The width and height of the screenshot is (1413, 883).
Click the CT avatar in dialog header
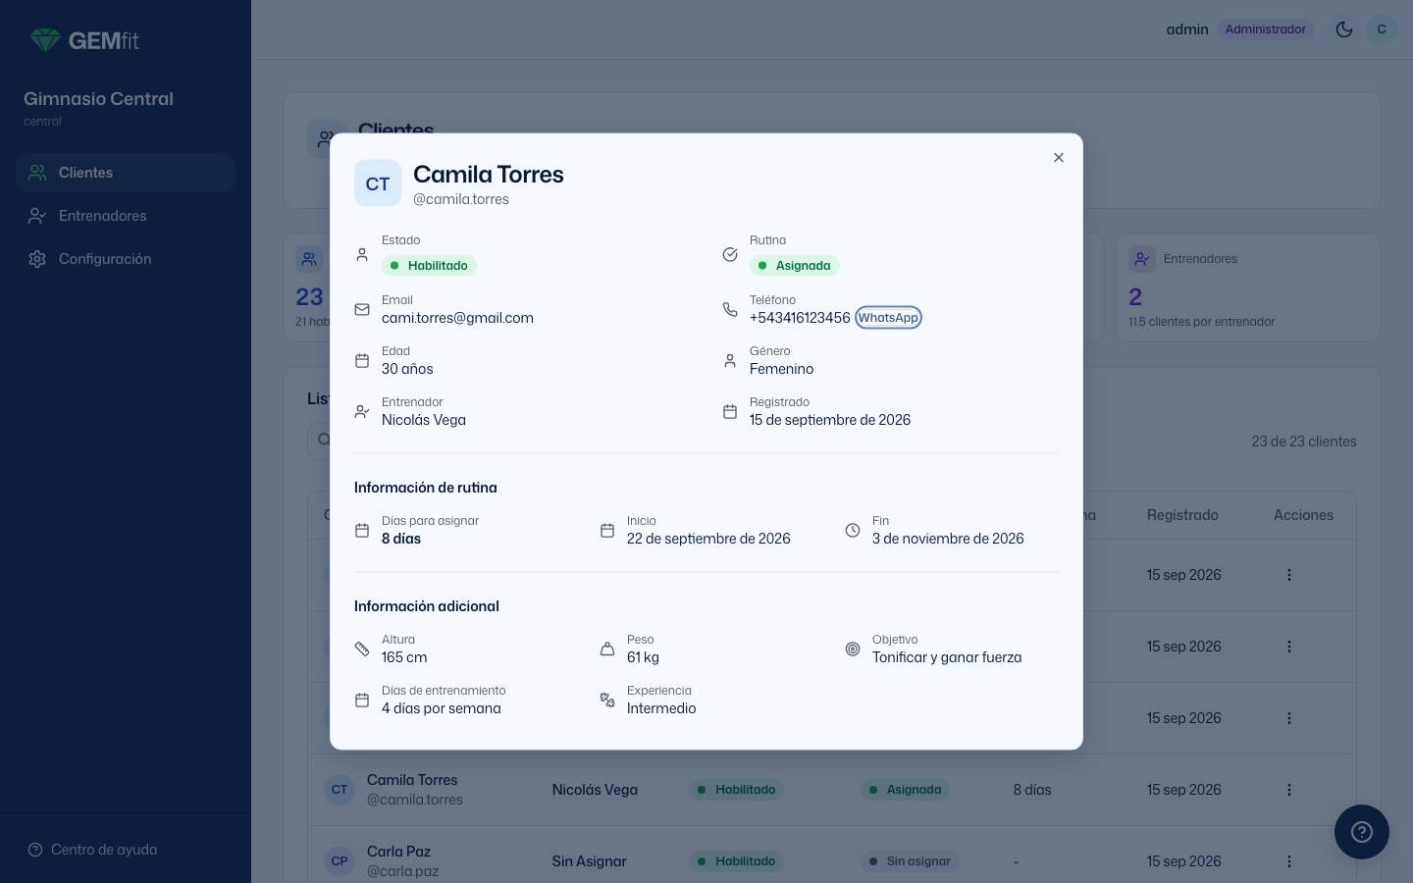pyautogui.click(x=378, y=183)
